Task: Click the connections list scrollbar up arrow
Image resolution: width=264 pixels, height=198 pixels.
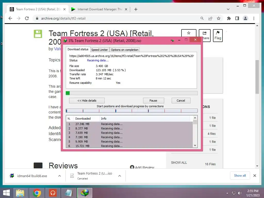Action: (x=195, y=118)
